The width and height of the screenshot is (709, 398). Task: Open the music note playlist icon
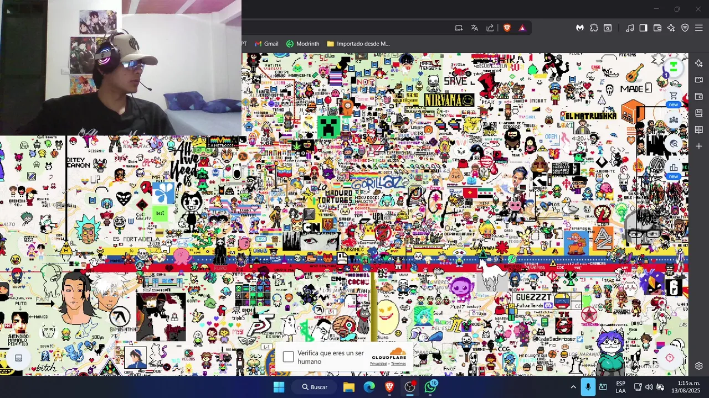click(630, 28)
